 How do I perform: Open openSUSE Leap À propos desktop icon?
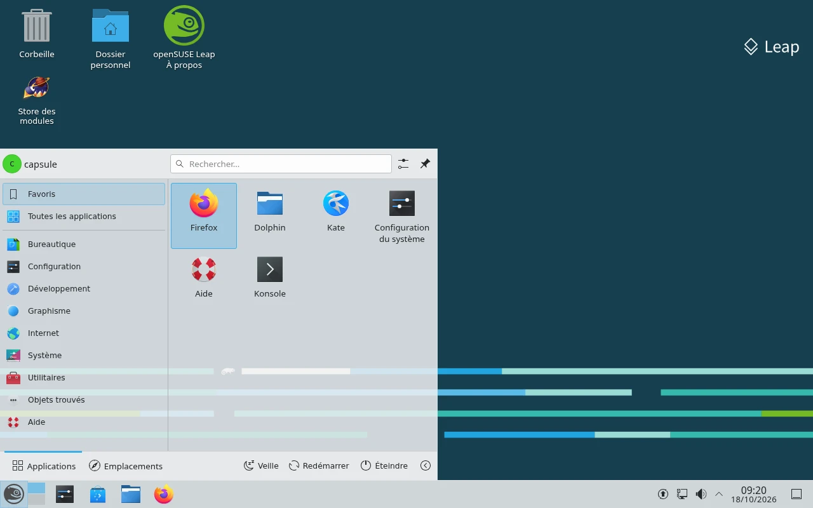[184, 38]
